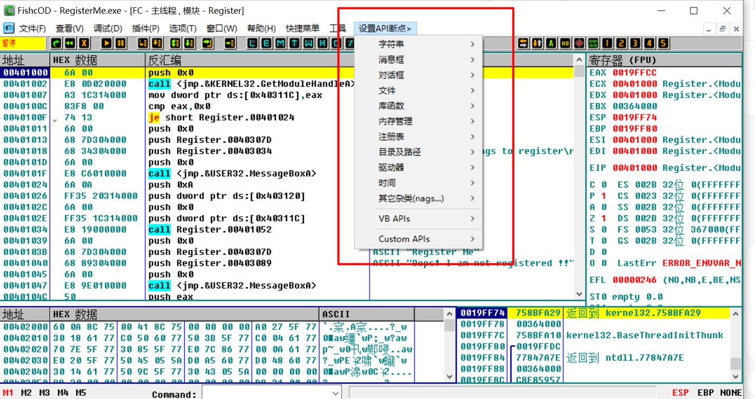Click the number 5 toolbar icon

tap(664, 43)
